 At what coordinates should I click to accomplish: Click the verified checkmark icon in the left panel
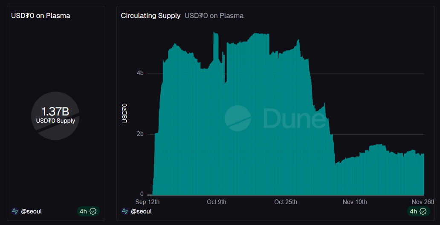click(x=93, y=211)
